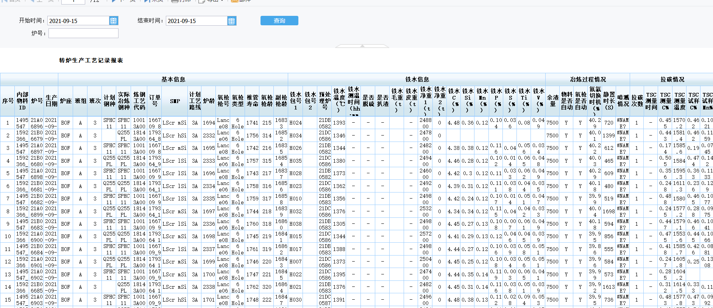Click the SMP column header
The image size is (713, 308).
point(175,101)
